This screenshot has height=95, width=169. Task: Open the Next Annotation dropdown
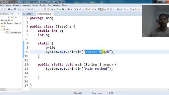tap(128, 9)
